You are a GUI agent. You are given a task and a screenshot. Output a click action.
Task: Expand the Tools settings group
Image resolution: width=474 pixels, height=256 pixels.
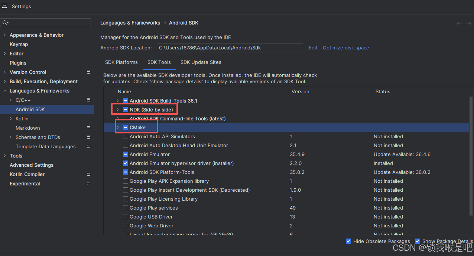point(5,156)
